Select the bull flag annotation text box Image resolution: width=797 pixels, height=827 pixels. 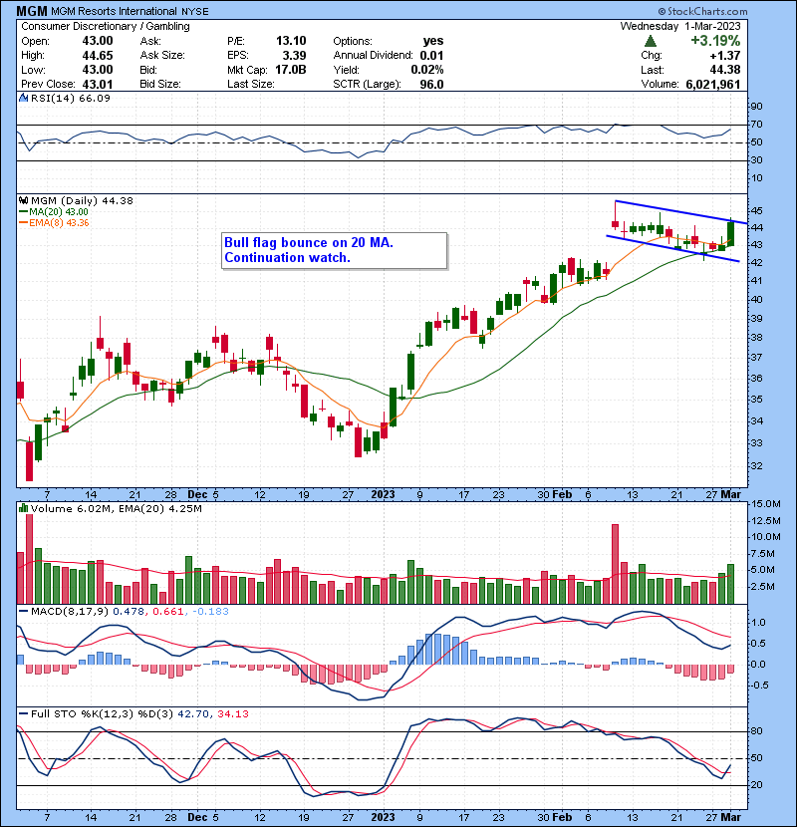334,250
